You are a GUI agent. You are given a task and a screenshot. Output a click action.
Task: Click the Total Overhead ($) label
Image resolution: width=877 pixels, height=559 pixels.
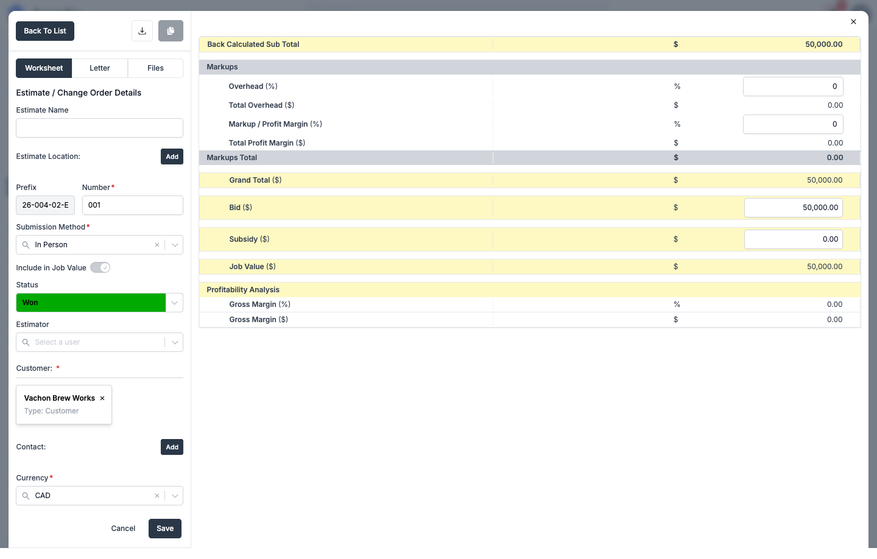(261, 105)
